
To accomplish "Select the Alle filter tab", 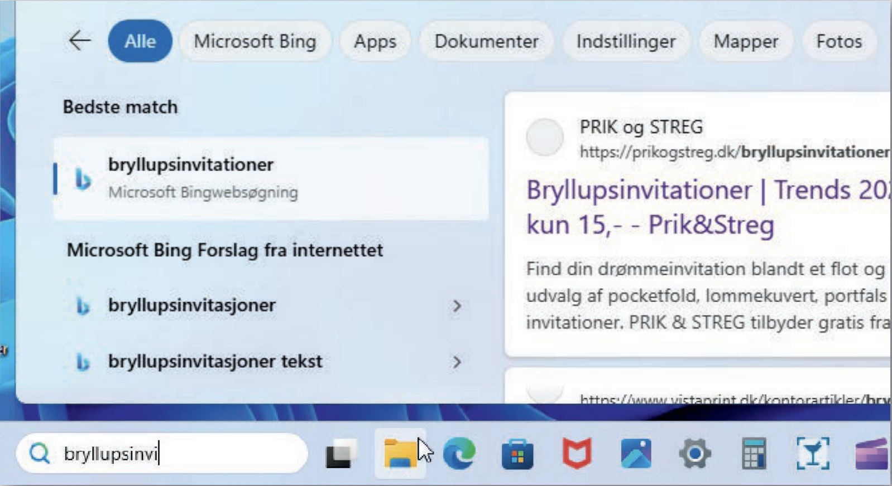I will (140, 41).
